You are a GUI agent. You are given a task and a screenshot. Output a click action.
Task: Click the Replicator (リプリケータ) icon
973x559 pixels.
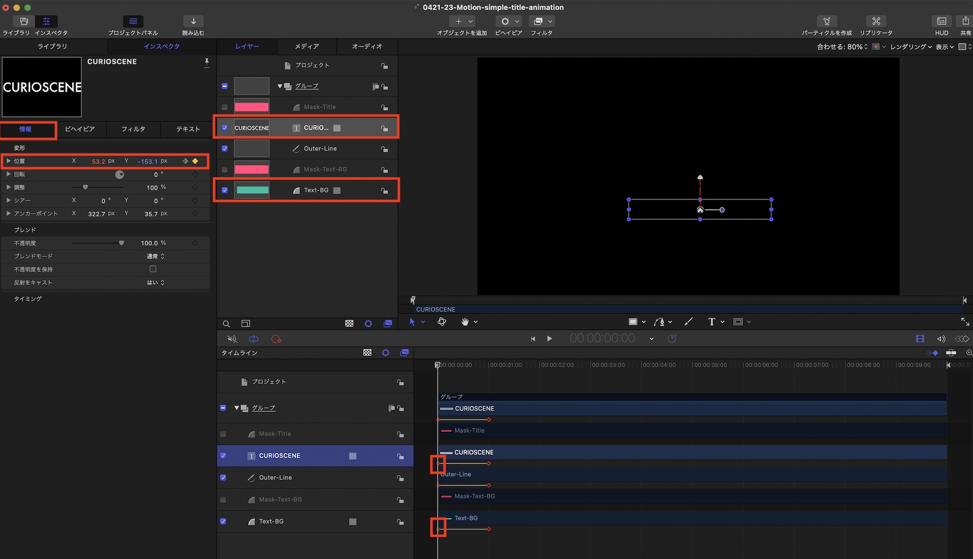pos(876,21)
